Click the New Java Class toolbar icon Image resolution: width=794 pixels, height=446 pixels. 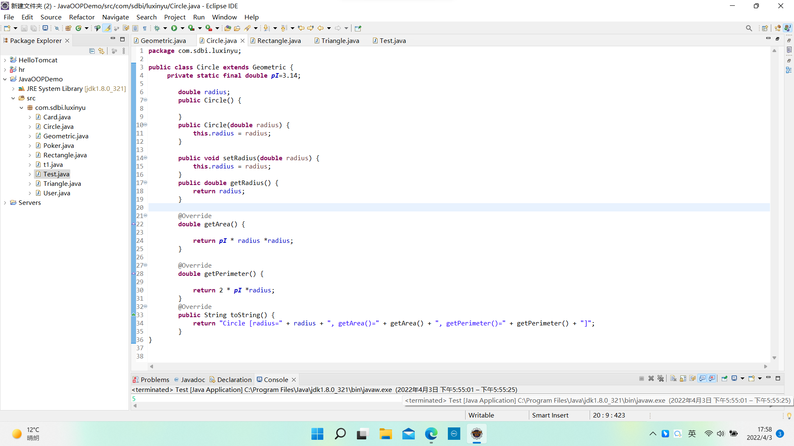[78, 28]
